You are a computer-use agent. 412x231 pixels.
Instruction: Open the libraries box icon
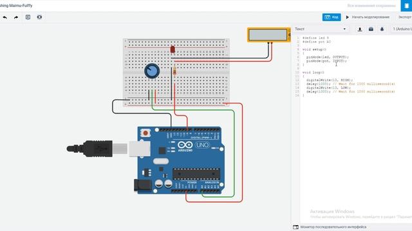pyautogui.click(x=371, y=29)
